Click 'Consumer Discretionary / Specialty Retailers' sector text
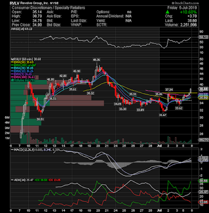 coord(48,8)
